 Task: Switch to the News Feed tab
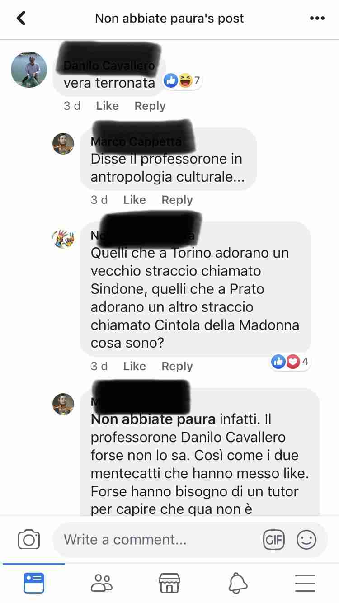click(x=34, y=583)
